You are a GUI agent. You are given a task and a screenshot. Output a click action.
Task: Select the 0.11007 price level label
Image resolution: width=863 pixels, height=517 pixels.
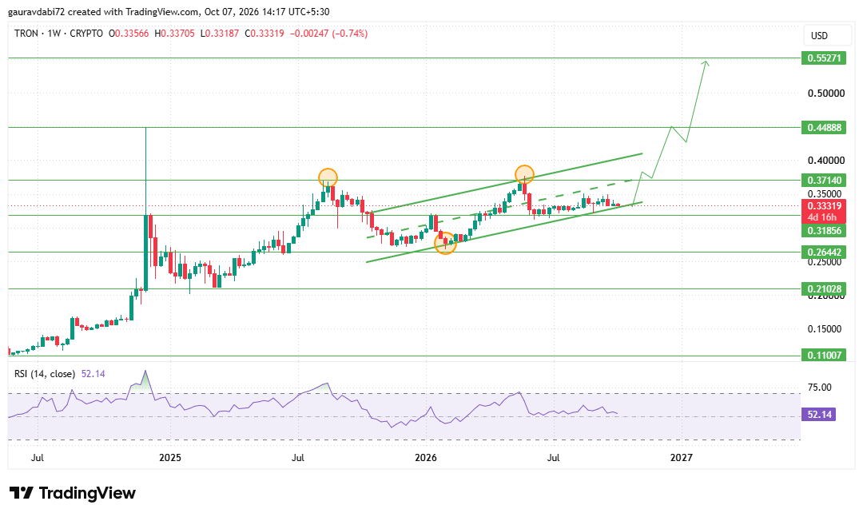point(824,355)
